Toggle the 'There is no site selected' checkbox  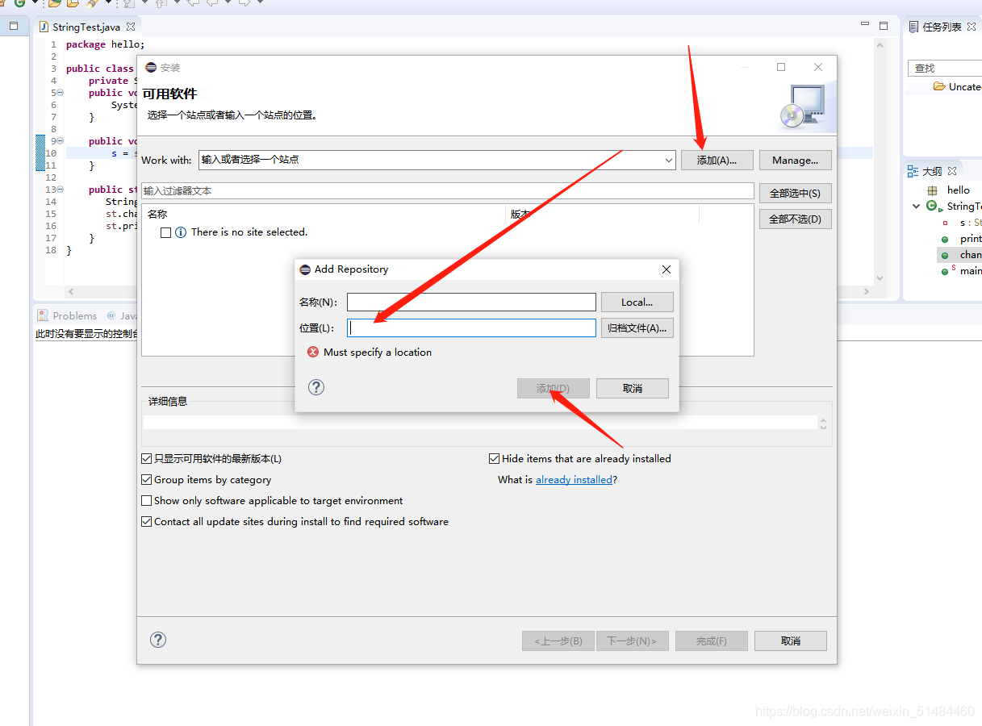tap(165, 232)
